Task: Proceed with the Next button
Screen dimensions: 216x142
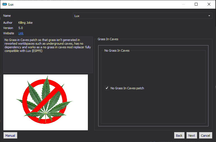Action: click(x=192, y=136)
